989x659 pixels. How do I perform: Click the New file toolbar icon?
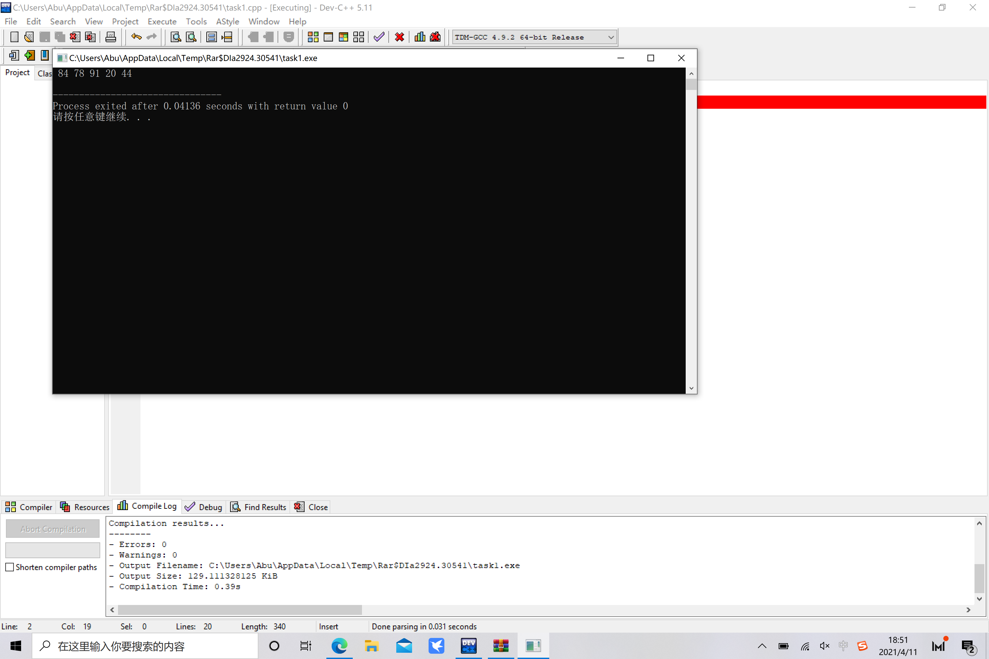(x=14, y=37)
